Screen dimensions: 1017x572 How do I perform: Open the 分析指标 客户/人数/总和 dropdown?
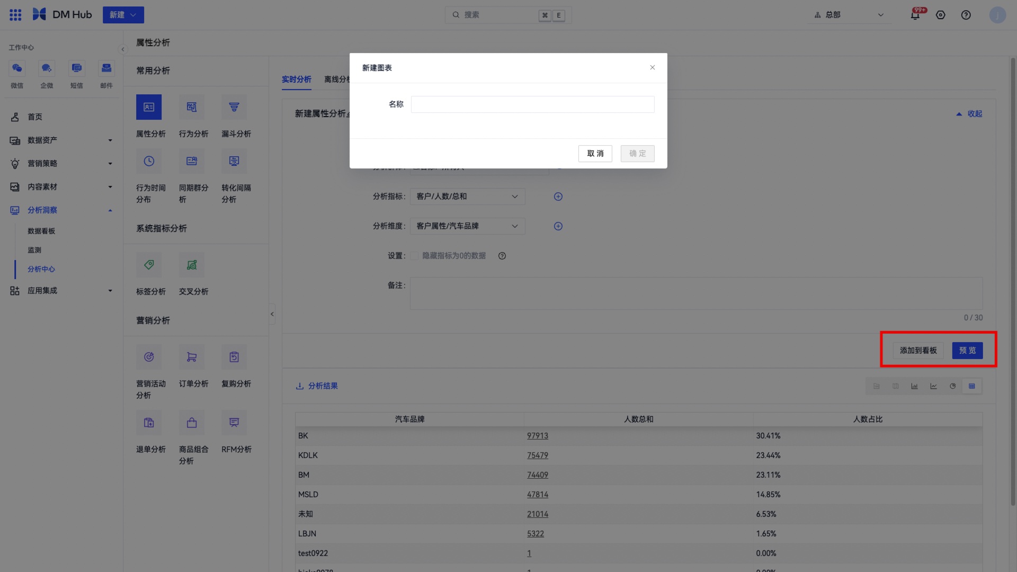coord(467,196)
